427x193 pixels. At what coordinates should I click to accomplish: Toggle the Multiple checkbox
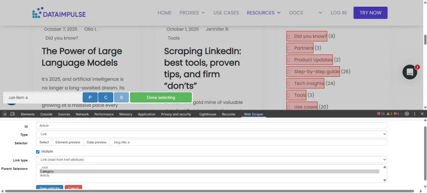[x=38, y=152]
